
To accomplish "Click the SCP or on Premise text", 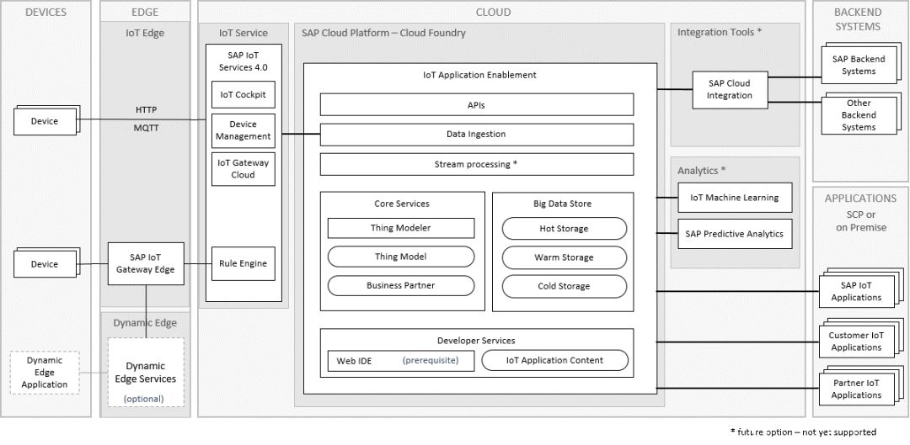I will 860,220.
